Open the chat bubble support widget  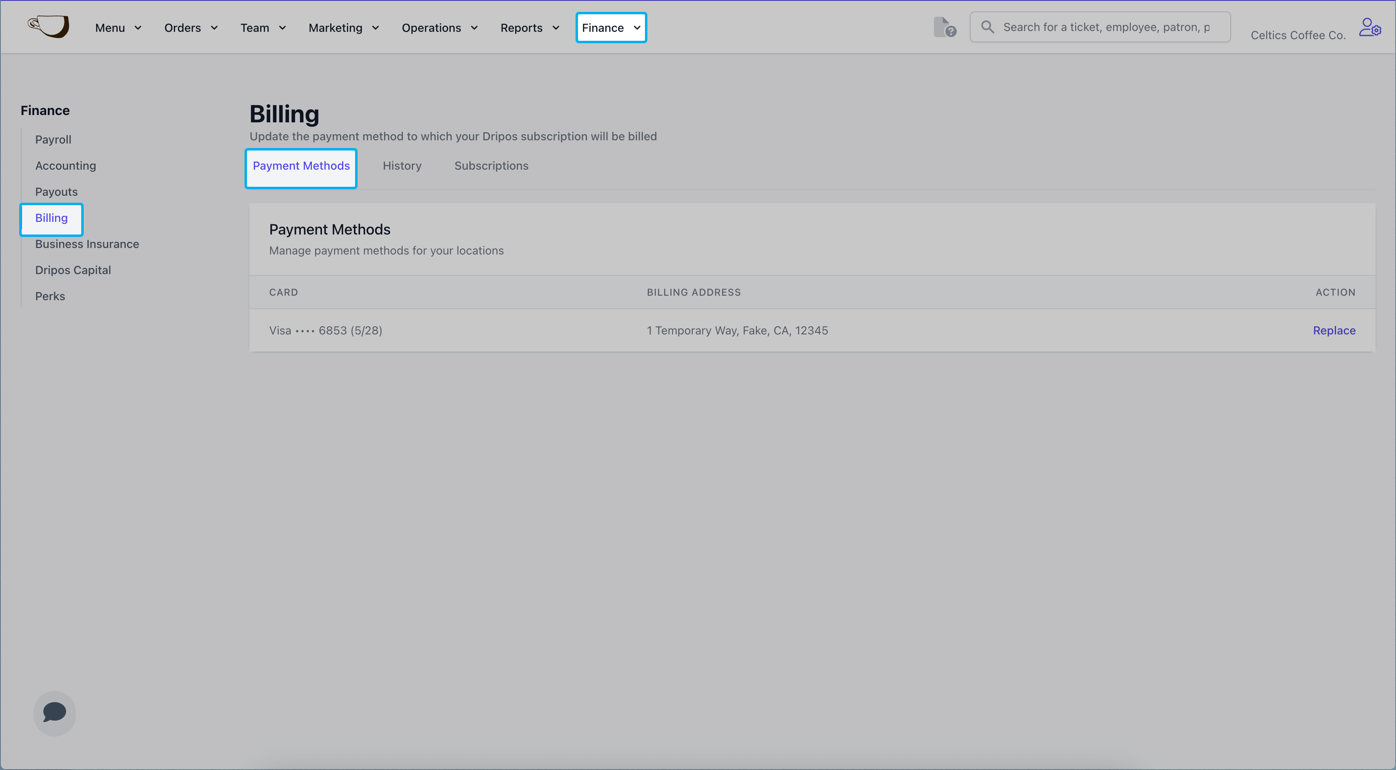(54, 712)
